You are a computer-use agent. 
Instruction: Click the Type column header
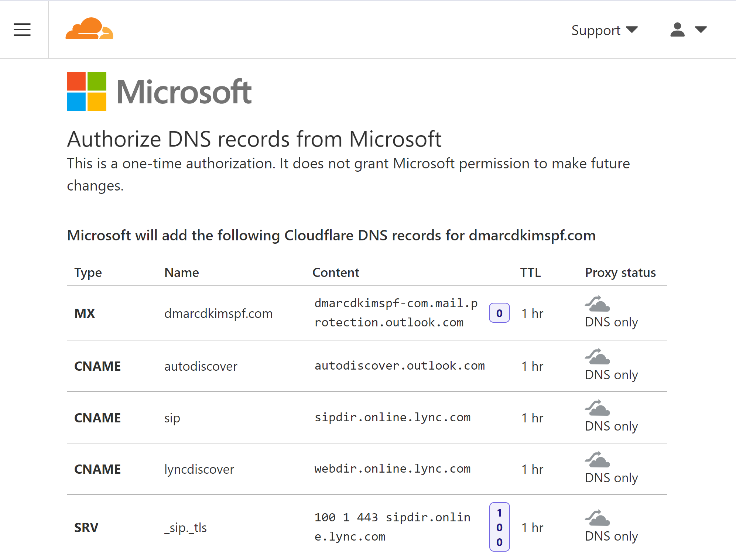(88, 272)
